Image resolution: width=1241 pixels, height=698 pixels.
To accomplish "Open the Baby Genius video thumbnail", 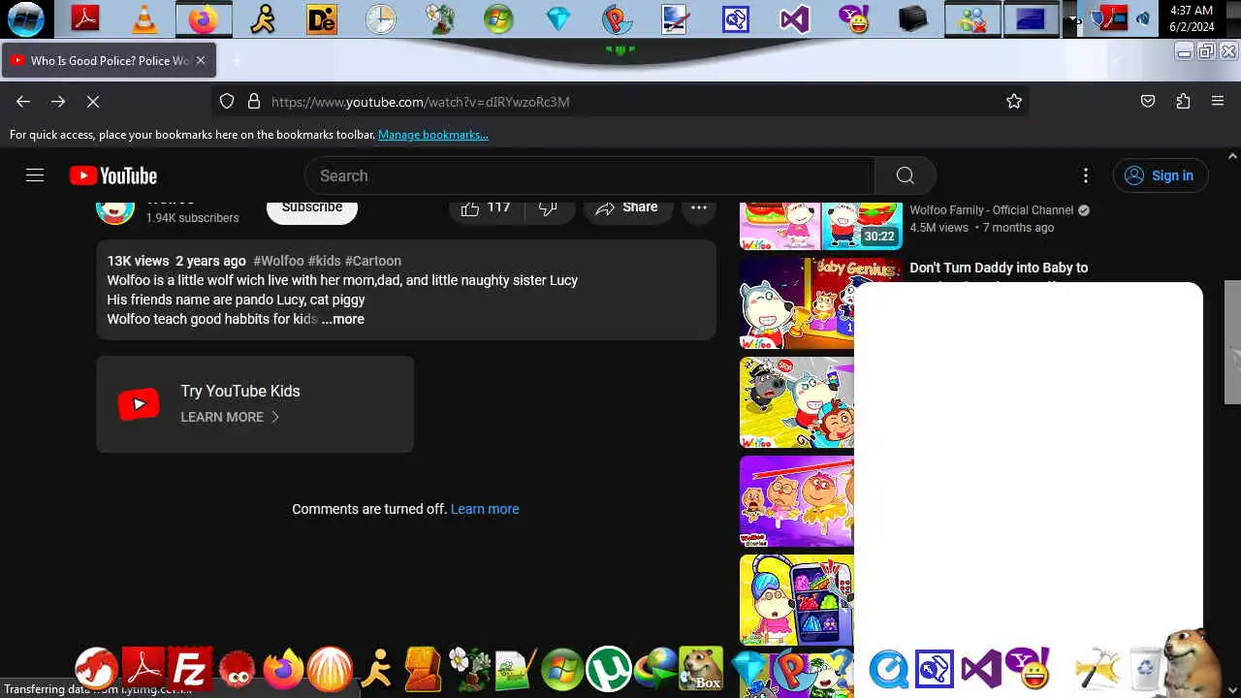I will click(x=797, y=302).
